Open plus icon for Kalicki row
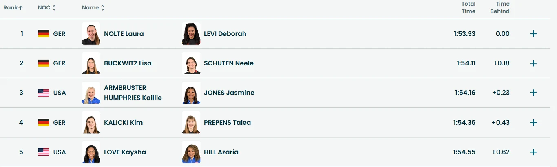The width and height of the screenshot is (557, 167). 533,122
